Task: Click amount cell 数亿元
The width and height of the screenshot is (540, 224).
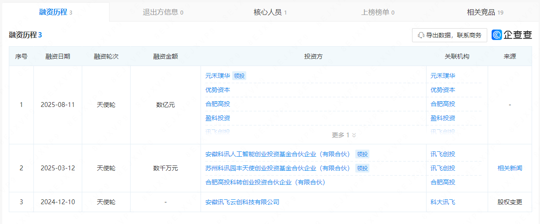Action: (165, 105)
